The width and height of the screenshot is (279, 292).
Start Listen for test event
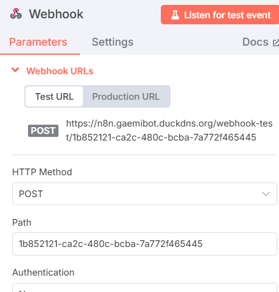pyautogui.click(x=220, y=15)
